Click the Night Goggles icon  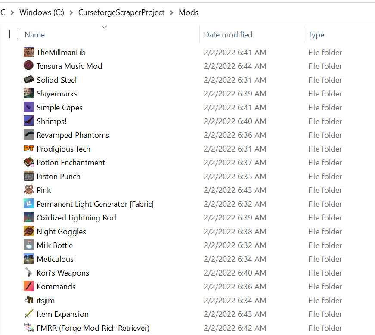tap(29, 231)
